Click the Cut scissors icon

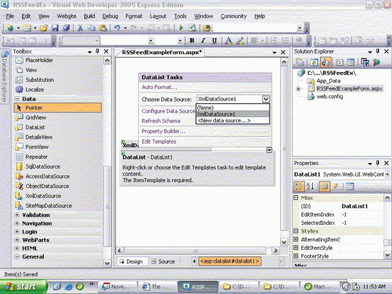pos(81,28)
